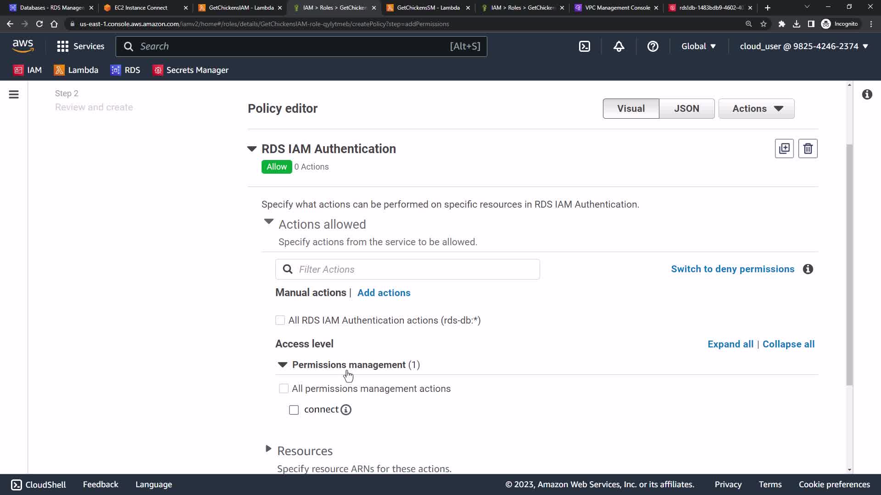This screenshot has width=881, height=495.
Task: Focus the Filter Actions search field
Action: (x=413, y=269)
